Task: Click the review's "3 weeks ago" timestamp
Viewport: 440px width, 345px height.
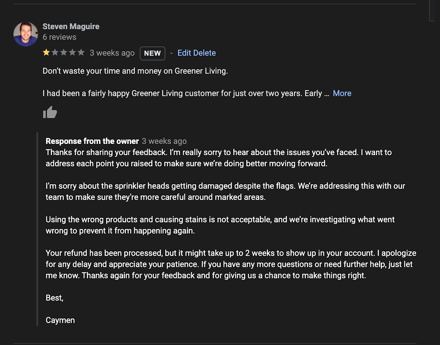Action: click(x=112, y=53)
